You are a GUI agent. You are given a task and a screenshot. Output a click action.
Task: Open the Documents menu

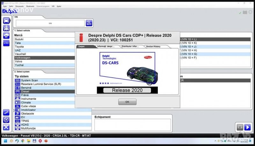click(19, 6)
